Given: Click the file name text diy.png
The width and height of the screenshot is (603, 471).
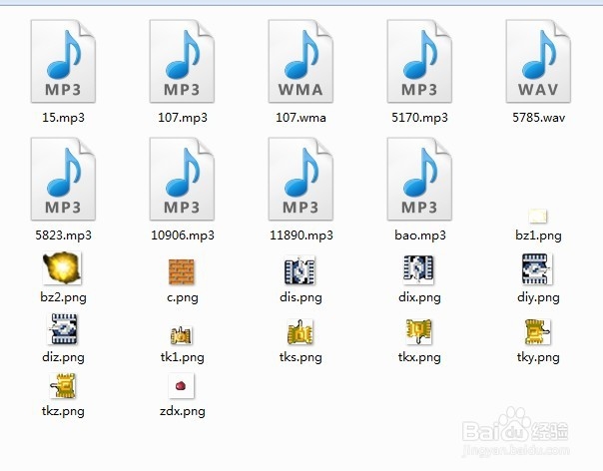Looking at the screenshot, I should 538,297.
